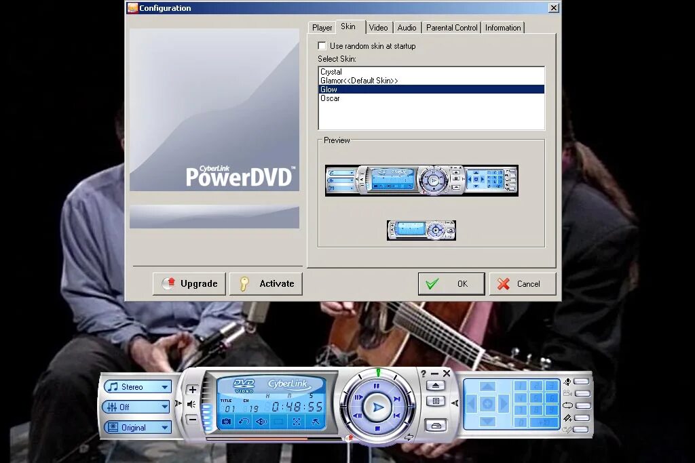Select the Oscar skin
The width and height of the screenshot is (695, 463).
431,98
